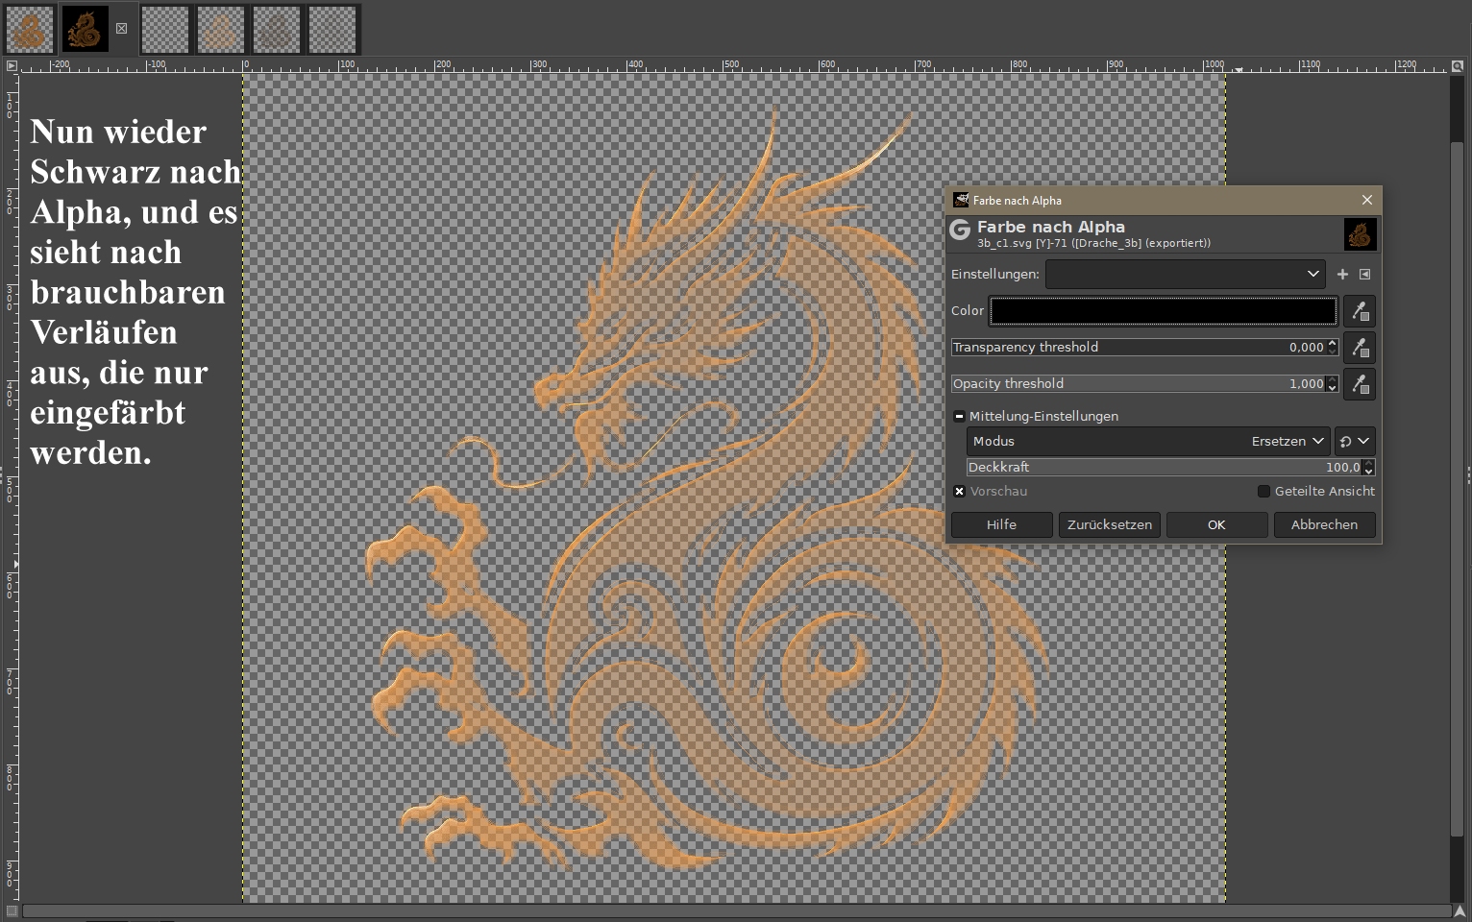Click the horizontal scrollbar below the canvas

[x=736, y=911]
